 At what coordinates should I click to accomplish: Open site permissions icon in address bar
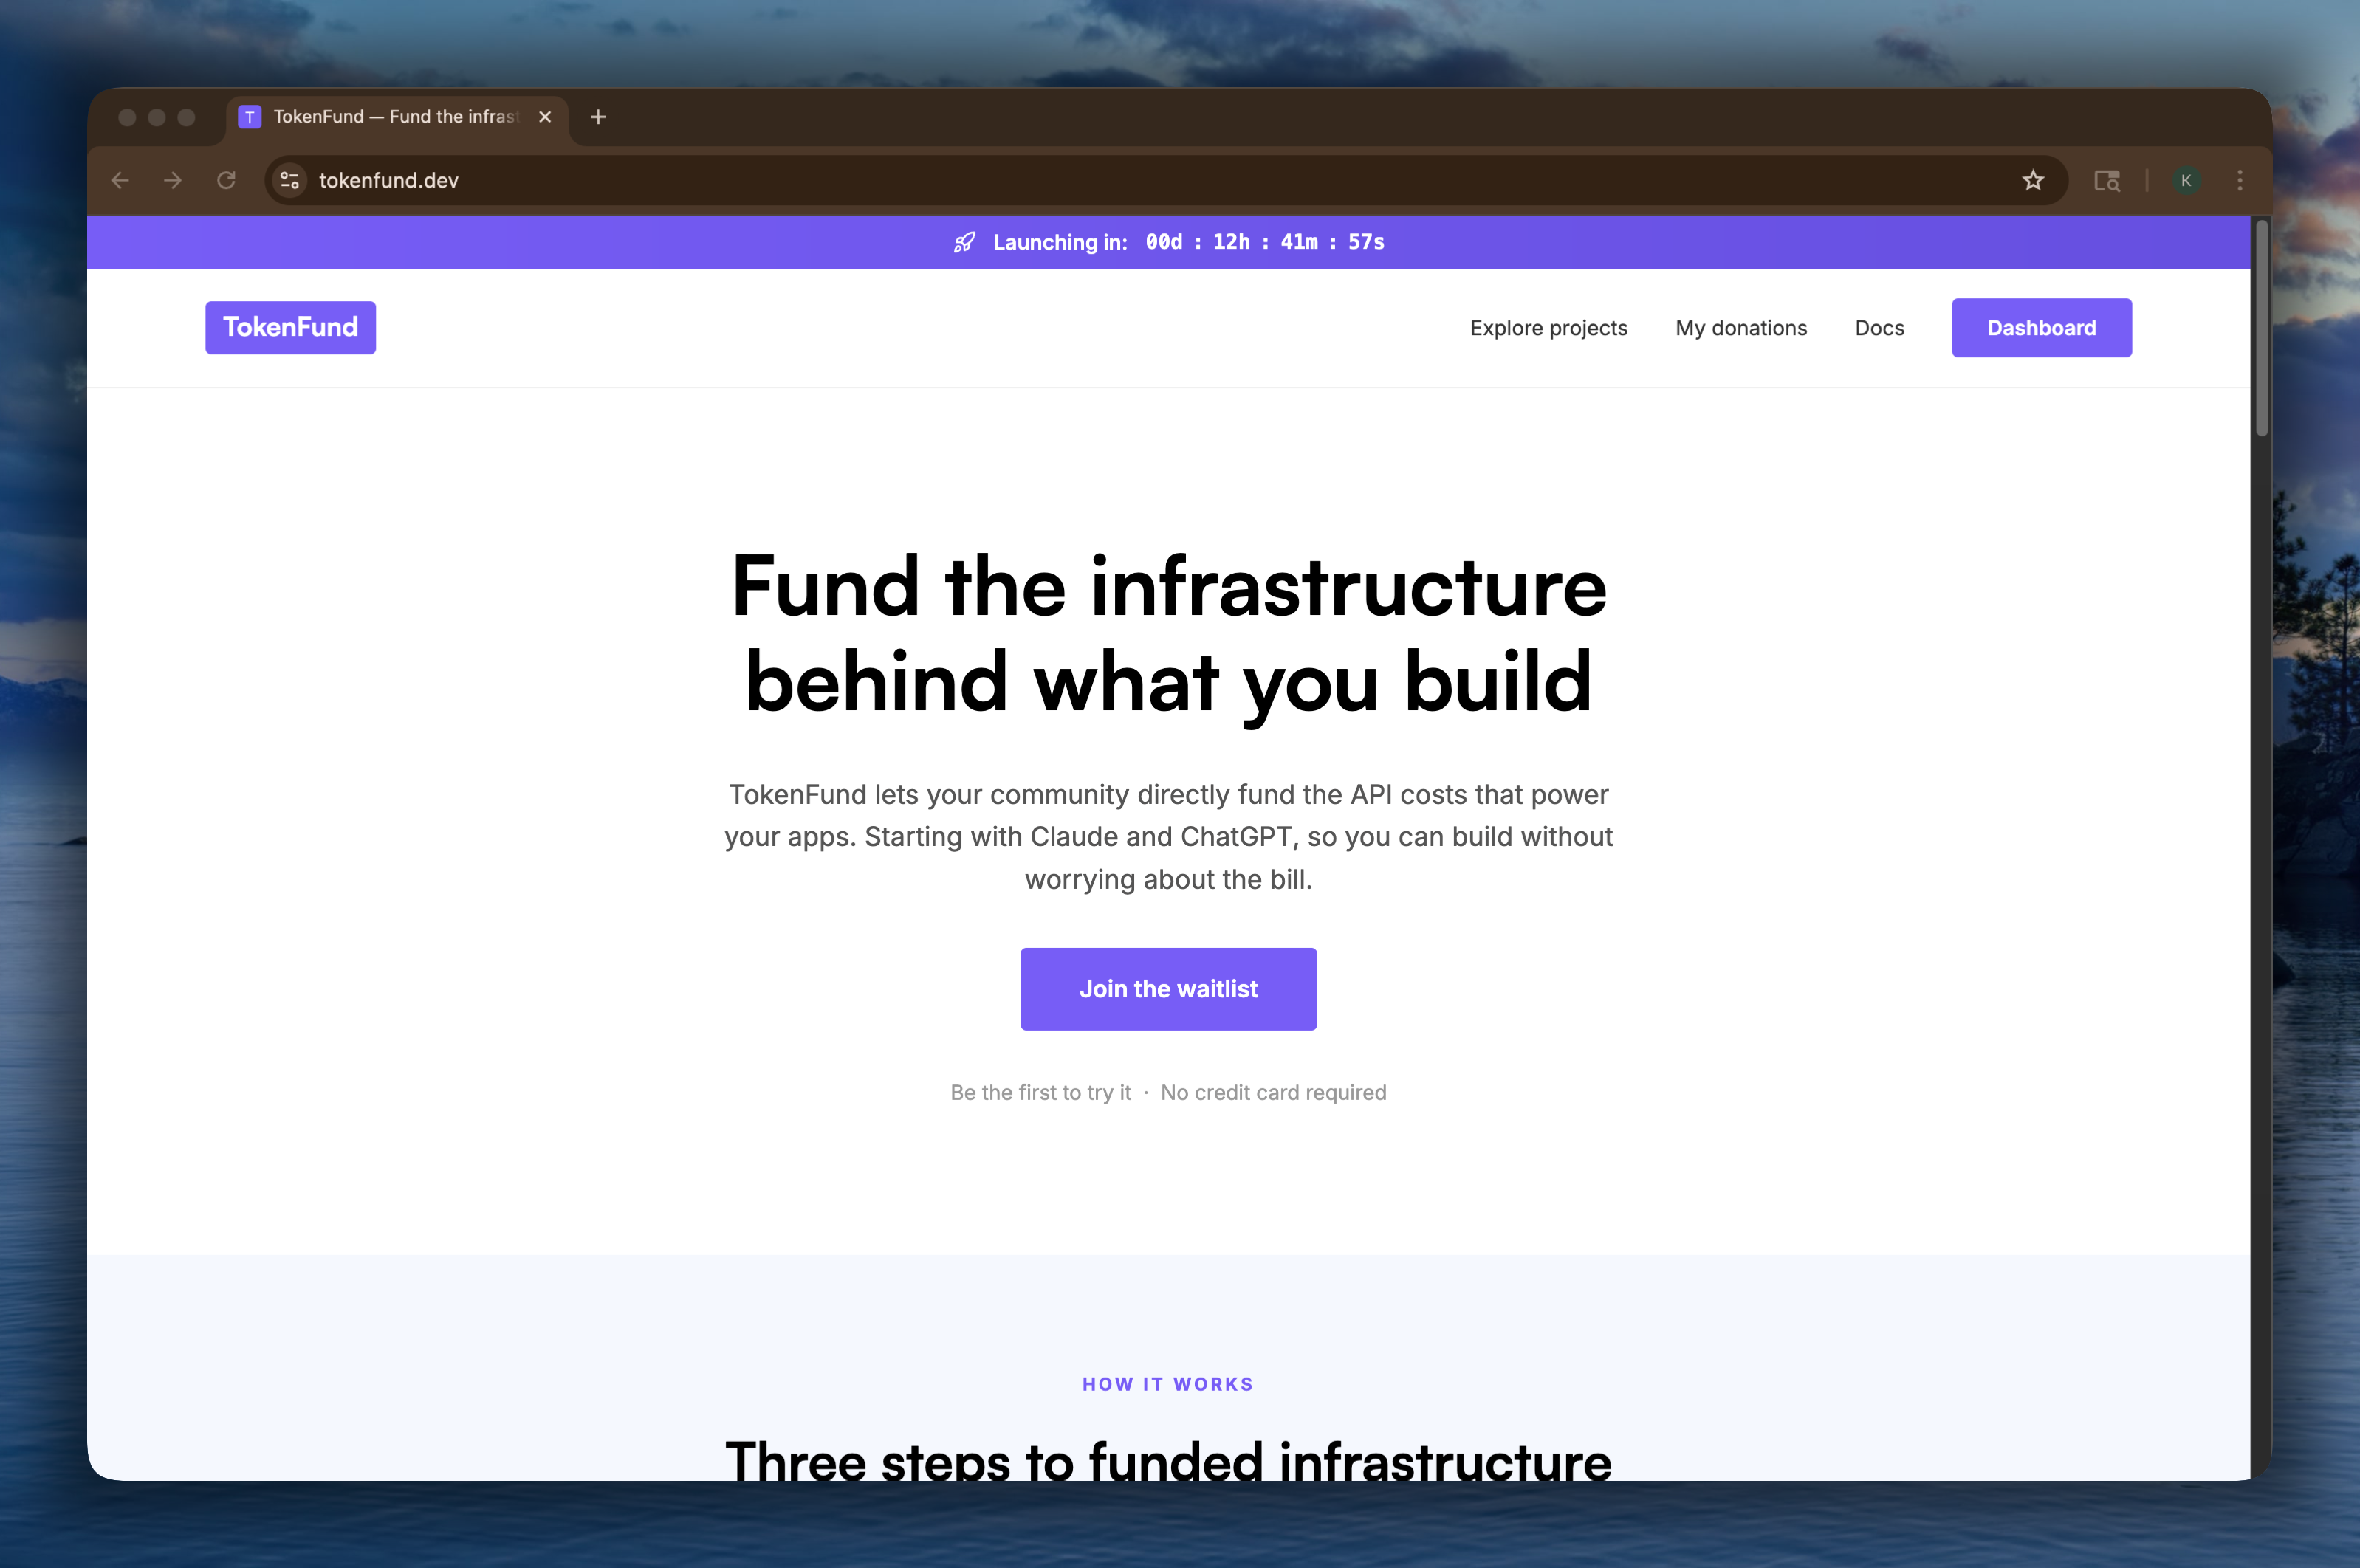[x=289, y=180]
